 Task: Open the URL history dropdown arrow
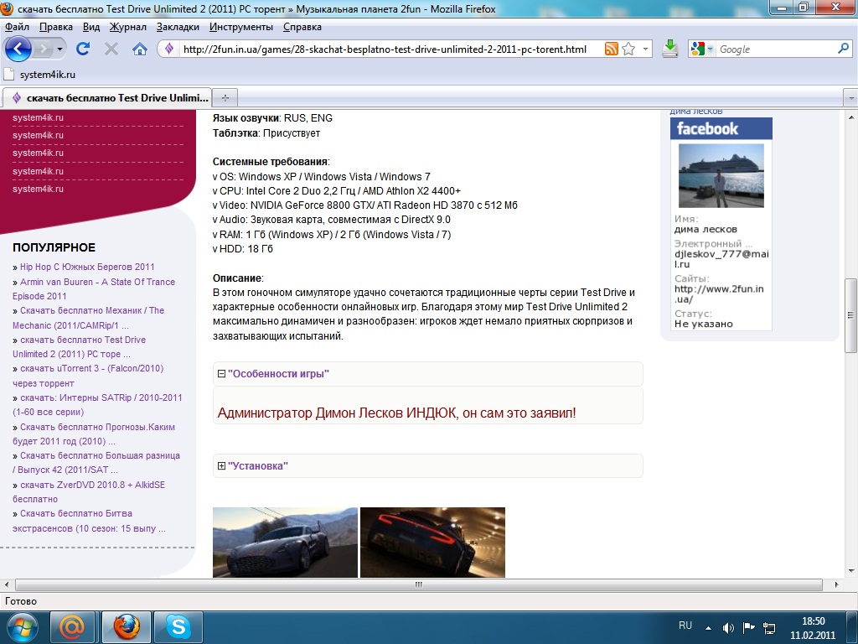coord(645,49)
